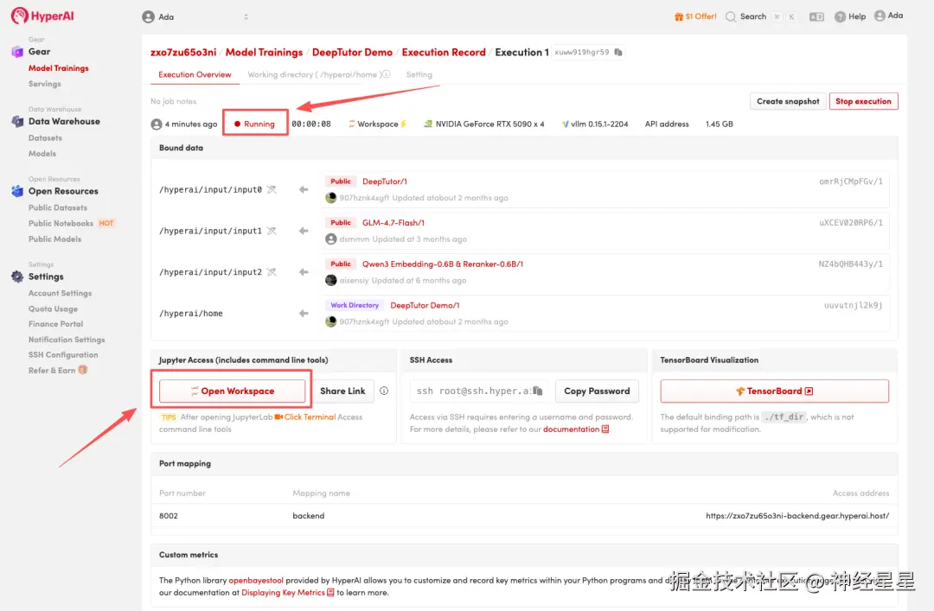
Task: Open Qwen3 Embedding-0.6B & Reranker link
Action: tap(443, 264)
